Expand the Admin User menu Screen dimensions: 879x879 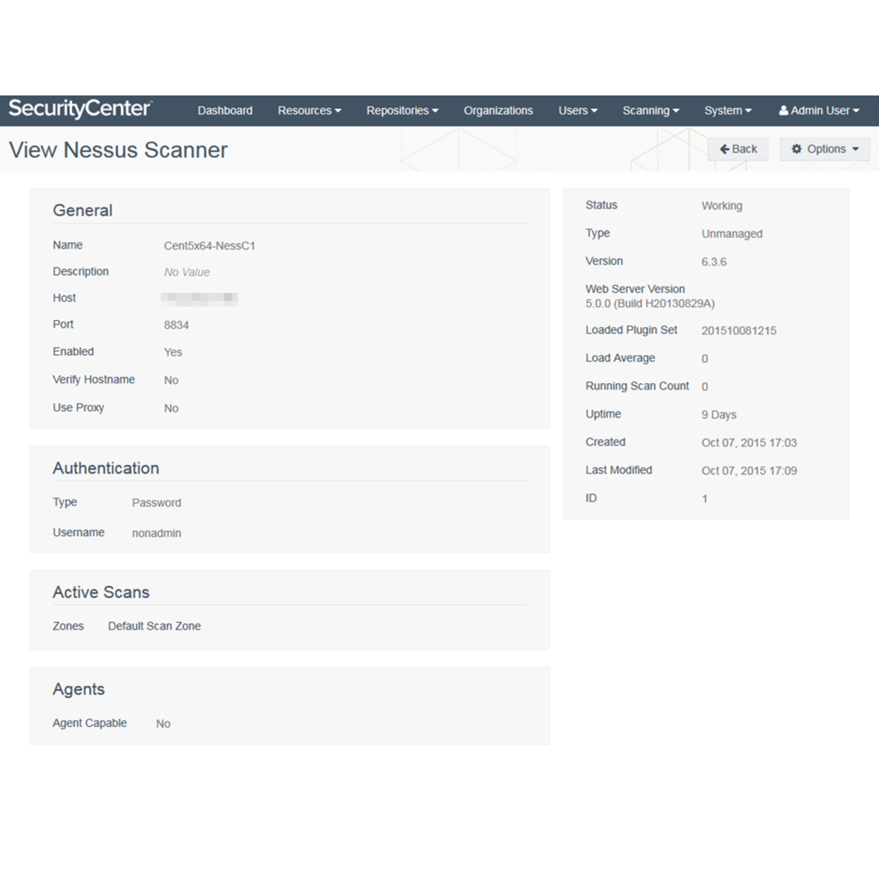(819, 110)
